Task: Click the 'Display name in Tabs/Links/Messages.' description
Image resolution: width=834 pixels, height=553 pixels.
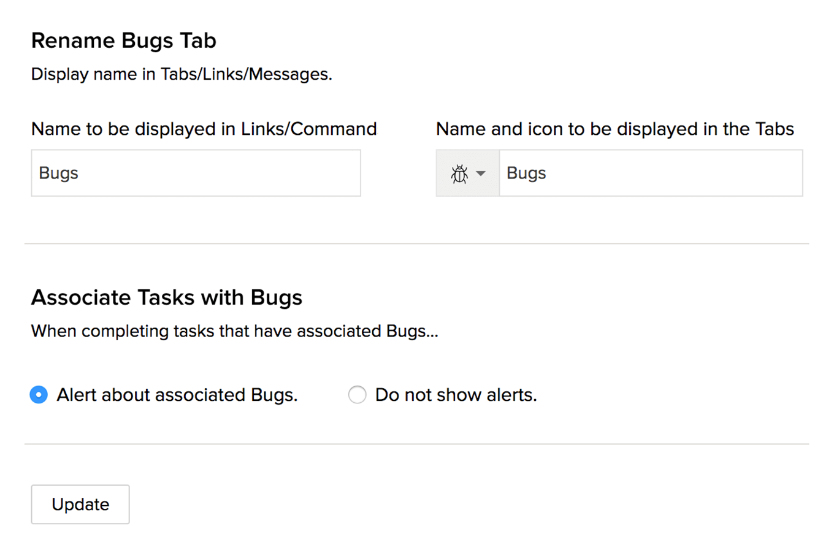Action: pos(182,74)
